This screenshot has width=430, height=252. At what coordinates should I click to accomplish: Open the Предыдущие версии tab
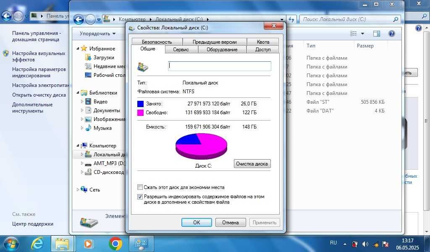point(215,42)
